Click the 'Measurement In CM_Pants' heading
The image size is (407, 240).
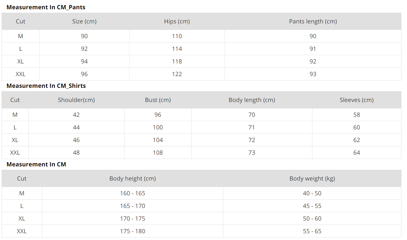46,7
